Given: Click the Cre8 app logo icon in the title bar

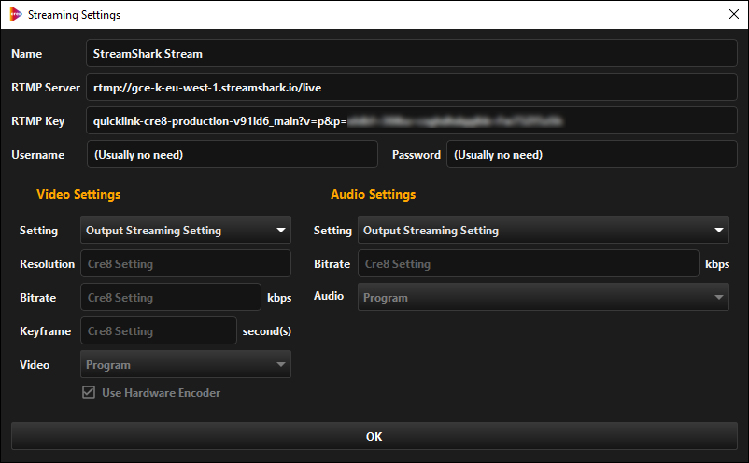Looking at the screenshot, I should [16, 14].
